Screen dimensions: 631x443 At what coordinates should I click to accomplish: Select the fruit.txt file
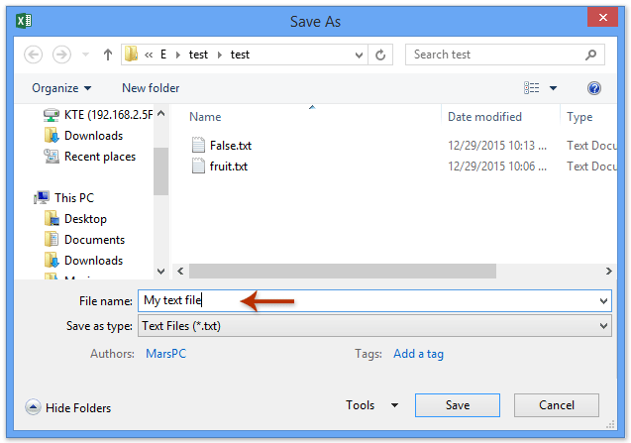coord(228,166)
